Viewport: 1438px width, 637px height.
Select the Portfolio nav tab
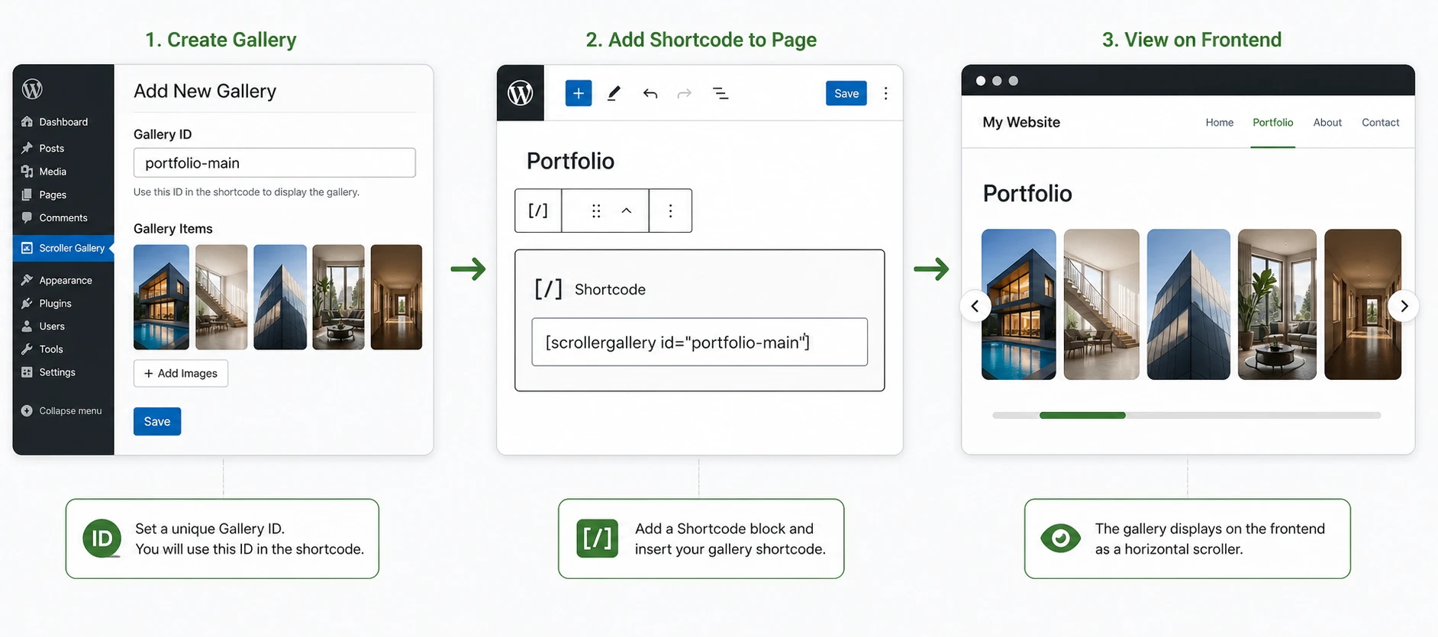pyautogui.click(x=1273, y=122)
